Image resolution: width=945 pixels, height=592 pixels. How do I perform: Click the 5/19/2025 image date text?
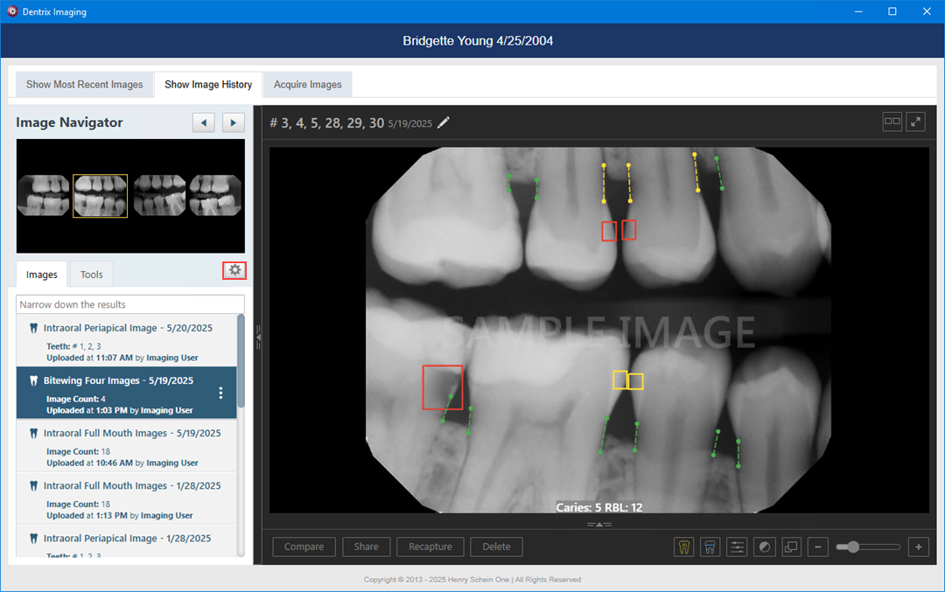point(409,123)
